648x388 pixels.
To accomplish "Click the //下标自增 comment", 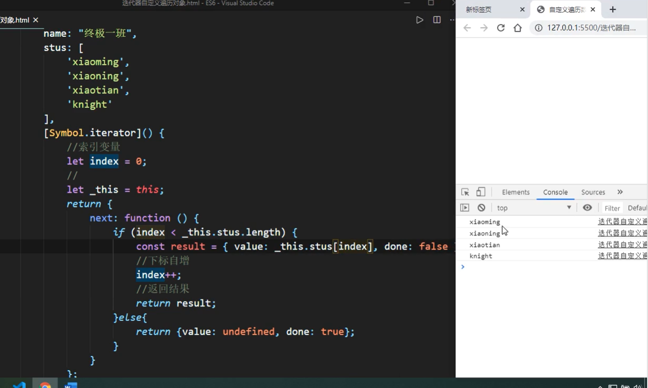I will (162, 261).
